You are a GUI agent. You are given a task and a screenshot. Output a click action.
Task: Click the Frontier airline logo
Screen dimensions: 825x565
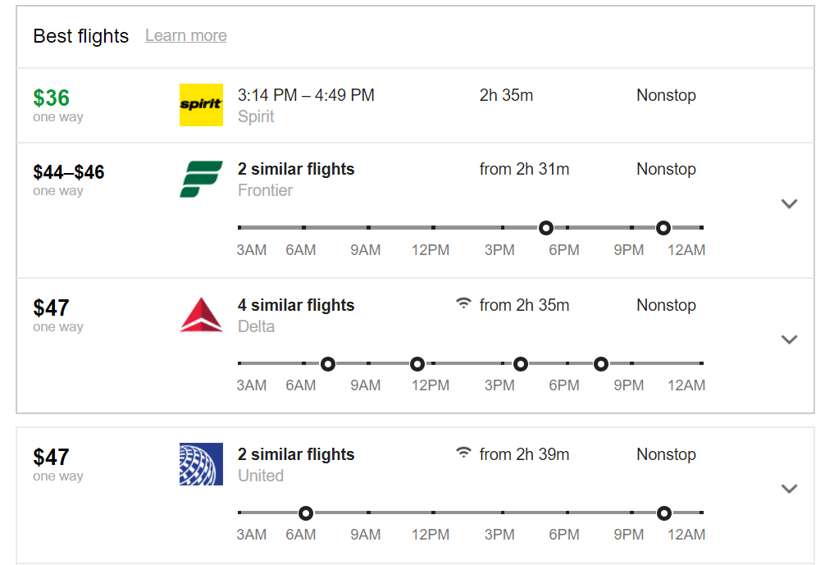201,179
